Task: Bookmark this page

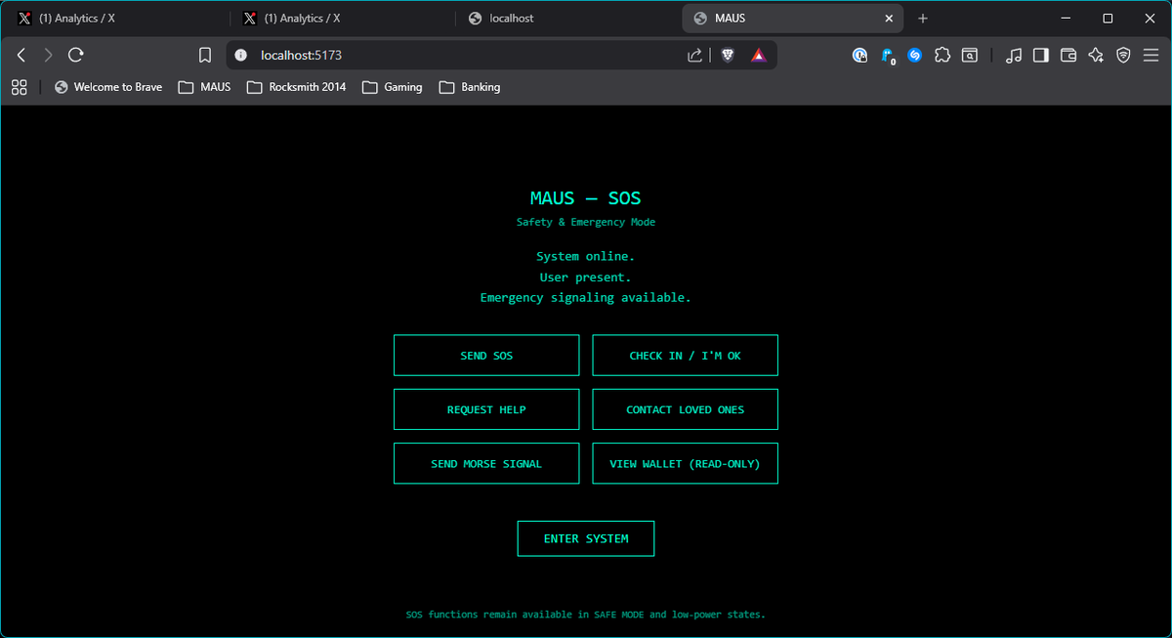Action: [x=205, y=56]
